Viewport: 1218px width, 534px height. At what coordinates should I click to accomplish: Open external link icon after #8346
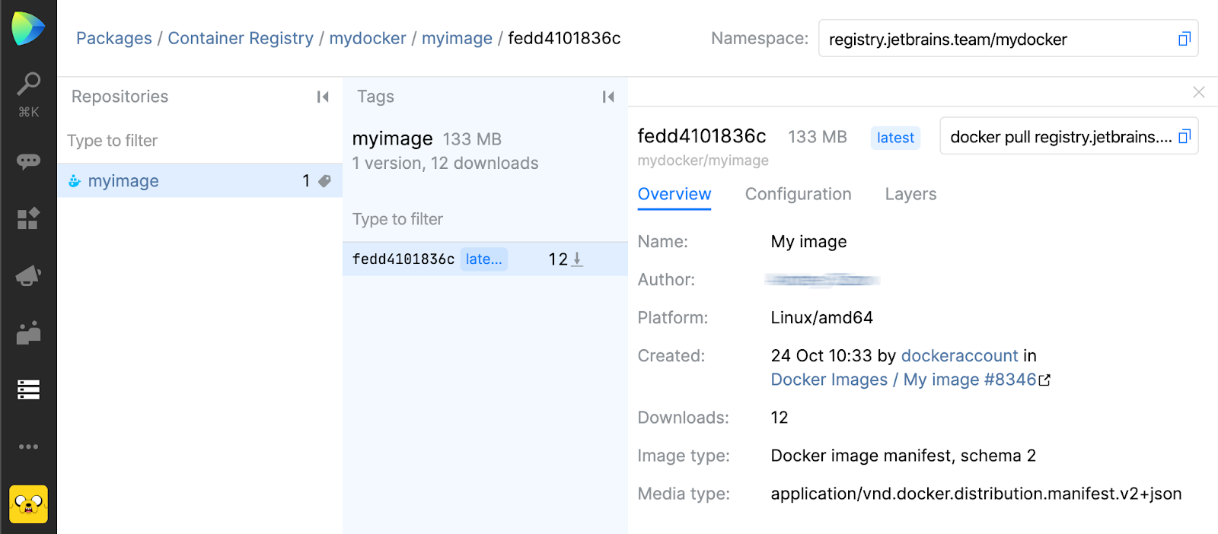pyautogui.click(x=1045, y=380)
